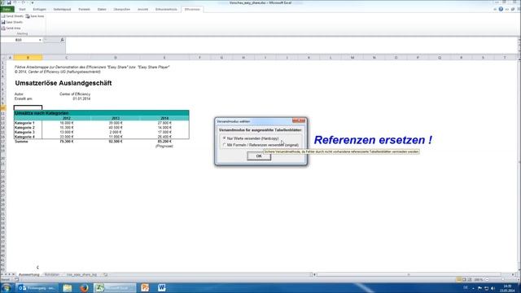This screenshot has width=521, height=293.
Task: Click the 'Kategorie 2' row label cell
Action: 24,128
